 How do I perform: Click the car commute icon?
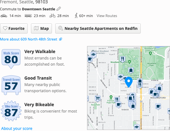coord(4,16)
